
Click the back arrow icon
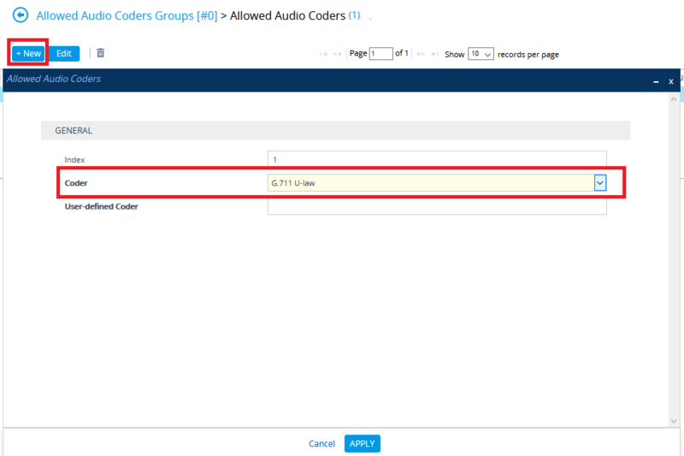coord(20,15)
